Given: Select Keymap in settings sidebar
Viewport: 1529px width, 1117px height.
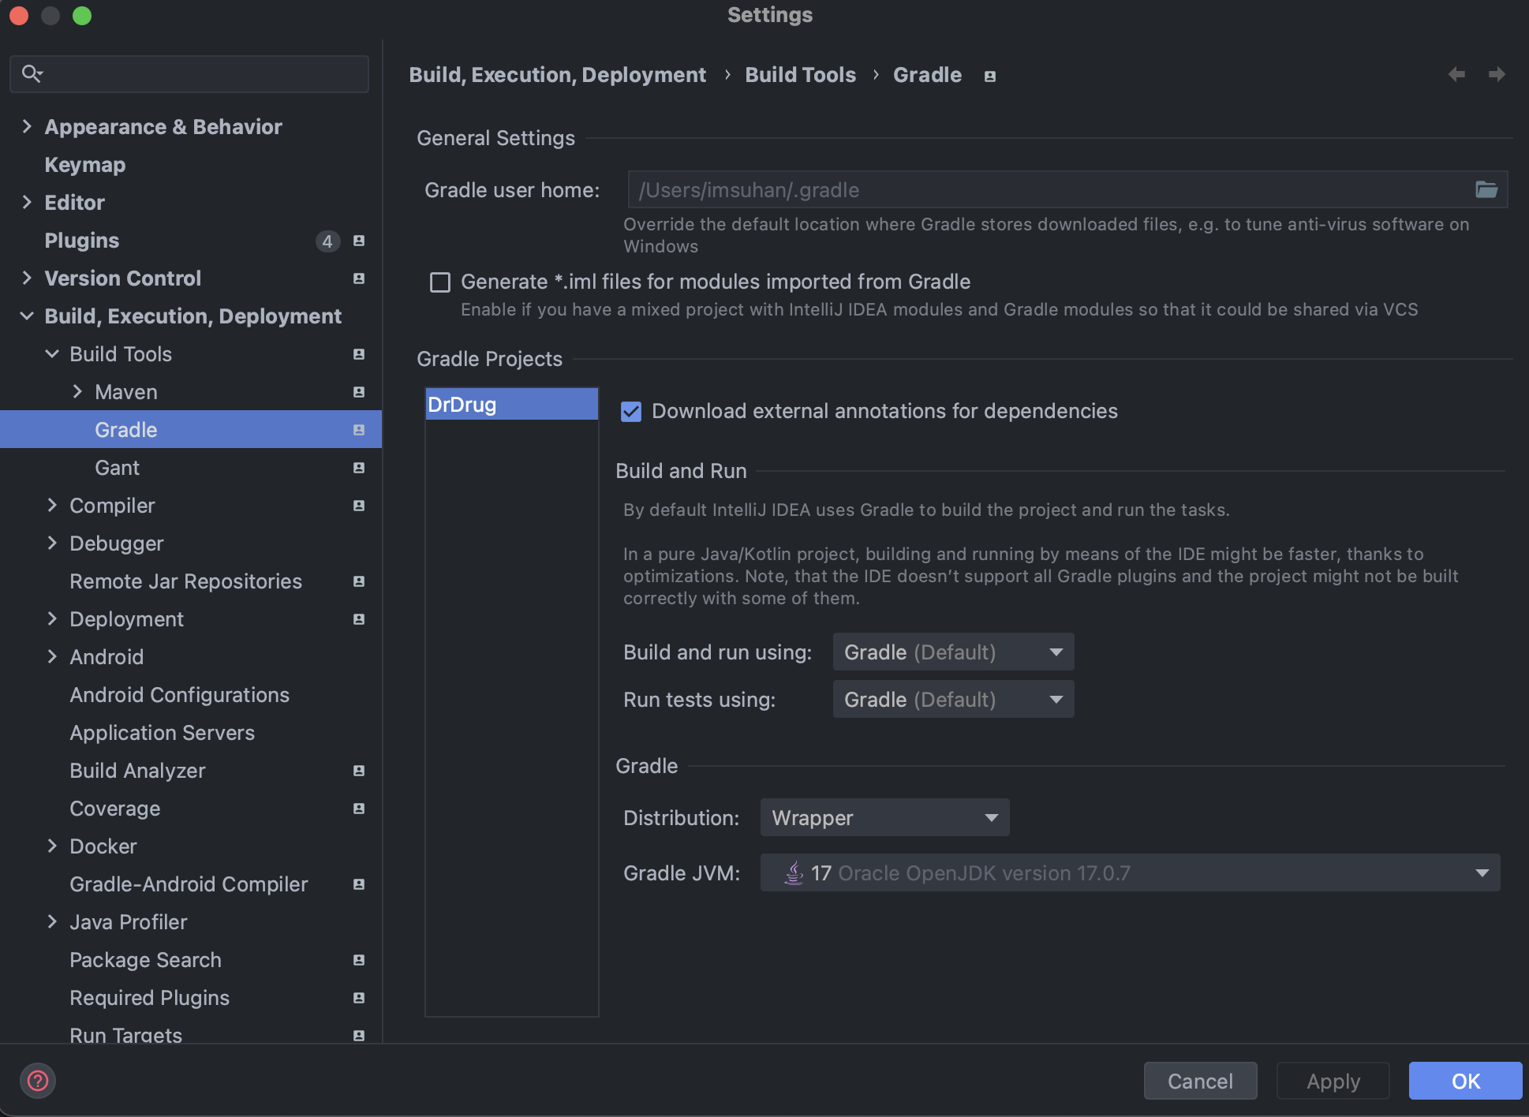Looking at the screenshot, I should click(x=85, y=165).
